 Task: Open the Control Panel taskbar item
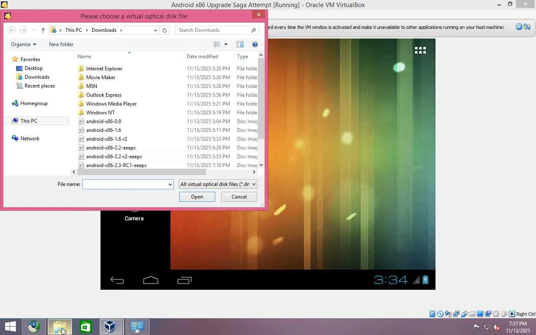coord(137,327)
